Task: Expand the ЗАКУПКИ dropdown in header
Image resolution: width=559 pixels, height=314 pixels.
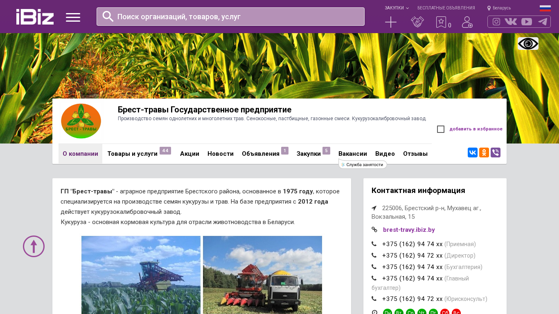Action: [397, 8]
